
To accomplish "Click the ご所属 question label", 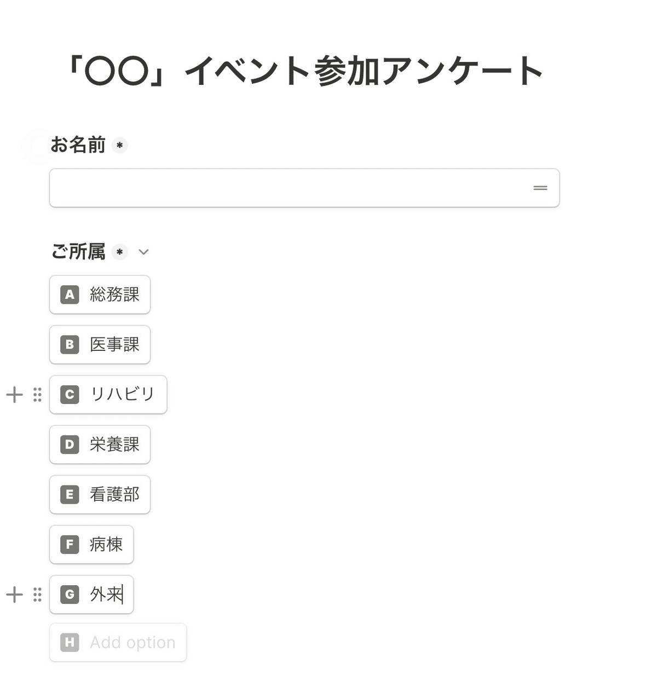I will point(78,252).
